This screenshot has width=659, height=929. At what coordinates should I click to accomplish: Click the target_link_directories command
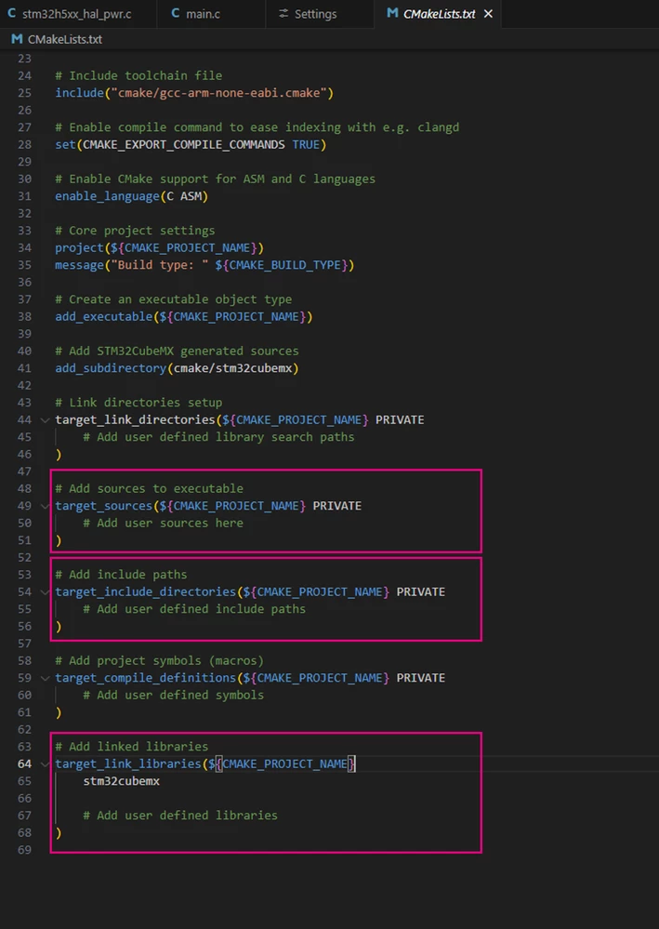click(135, 420)
